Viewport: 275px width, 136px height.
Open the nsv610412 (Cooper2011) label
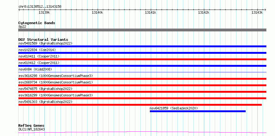[x=39, y=63]
